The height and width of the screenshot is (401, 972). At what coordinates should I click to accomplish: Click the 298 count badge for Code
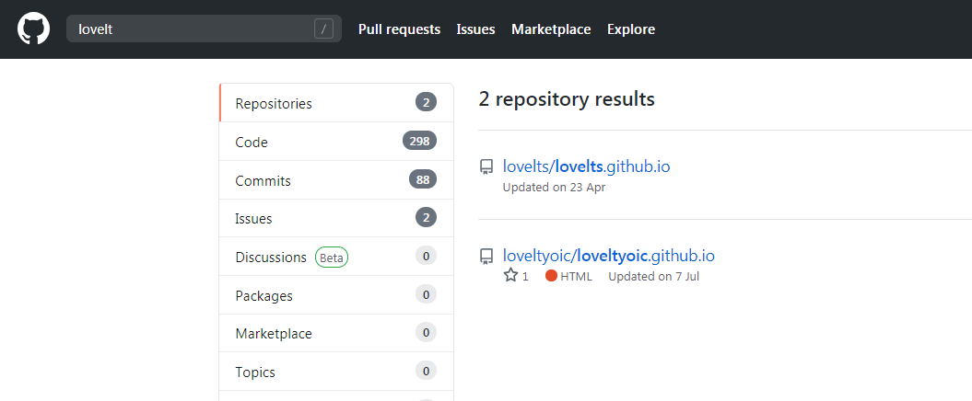[419, 142]
